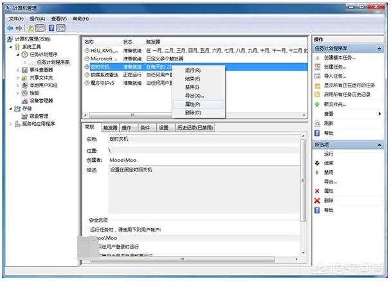Click the 名称 field containing 定时关机
391x282 pixels.
click(x=204, y=139)
